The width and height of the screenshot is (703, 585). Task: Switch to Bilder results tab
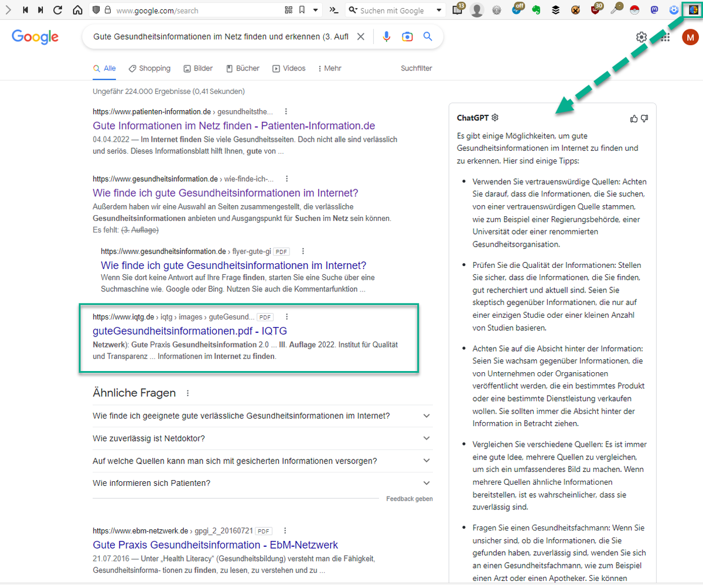pos(198,69)
